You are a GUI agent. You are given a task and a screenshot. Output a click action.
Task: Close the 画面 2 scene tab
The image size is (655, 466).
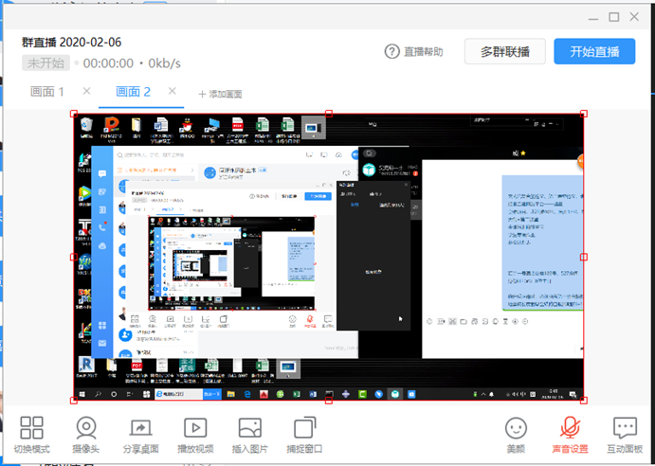(173, 91)
